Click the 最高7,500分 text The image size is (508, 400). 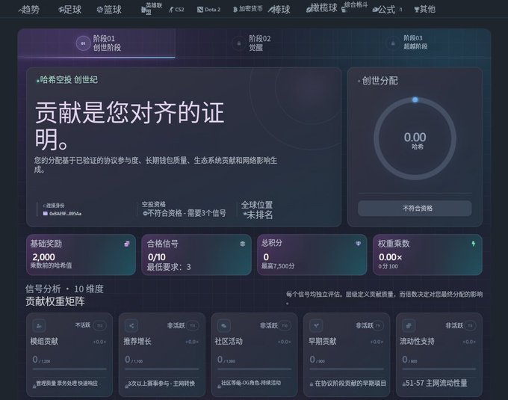[278, 266]
